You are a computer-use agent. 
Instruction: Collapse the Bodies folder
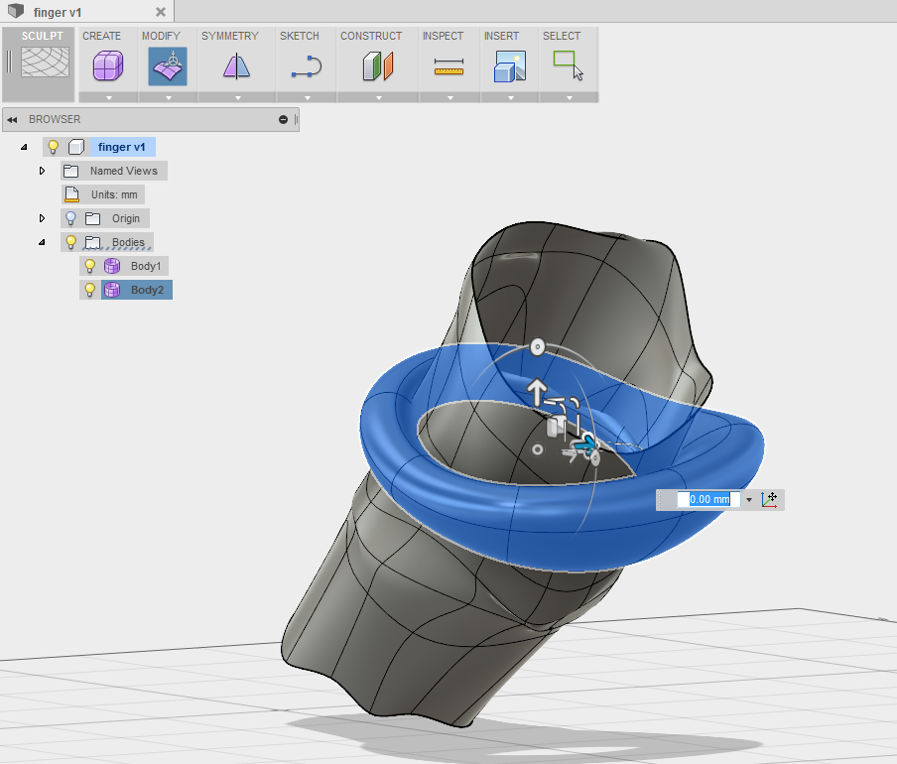pos(42,242)
